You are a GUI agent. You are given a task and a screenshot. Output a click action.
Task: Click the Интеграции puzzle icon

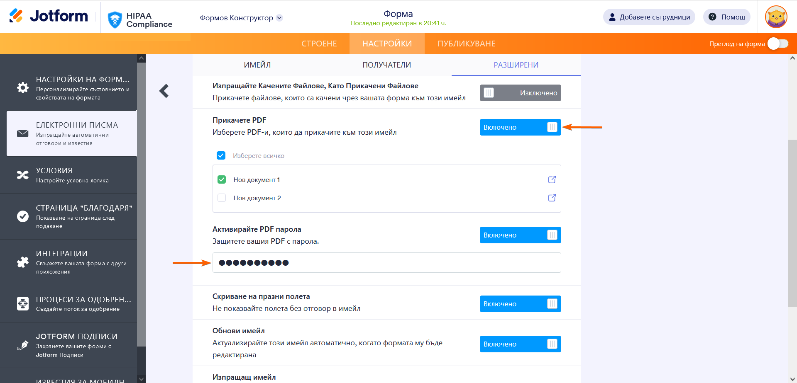23,262
